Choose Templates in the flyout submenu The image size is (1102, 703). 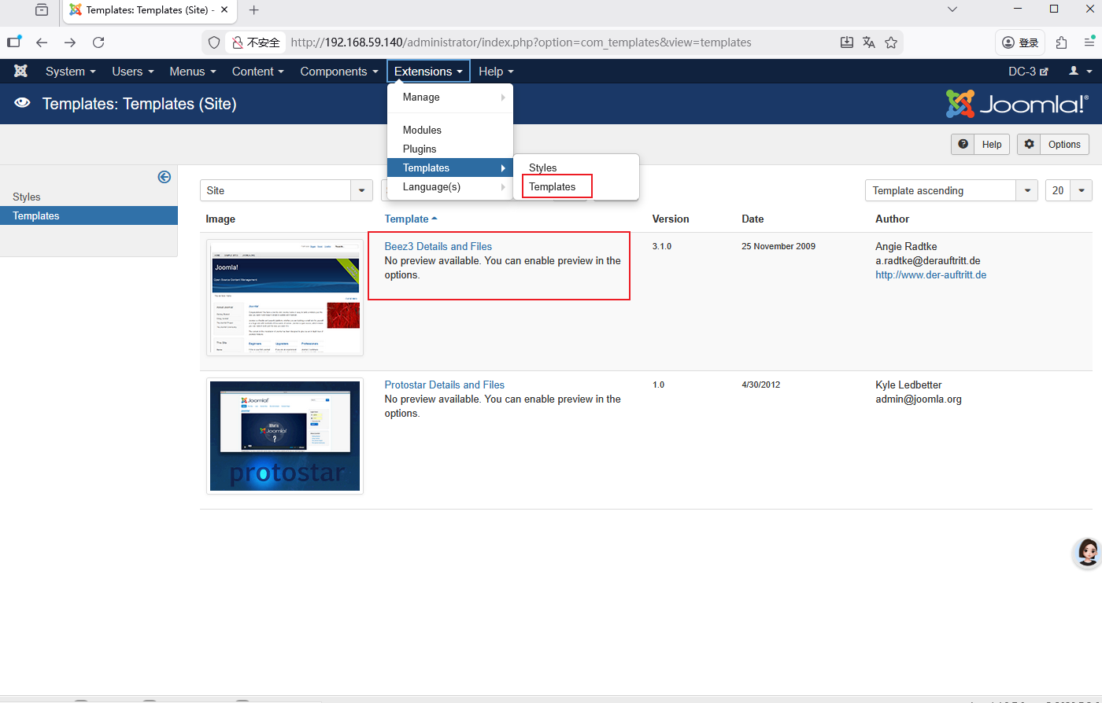(x=576, y=187)
